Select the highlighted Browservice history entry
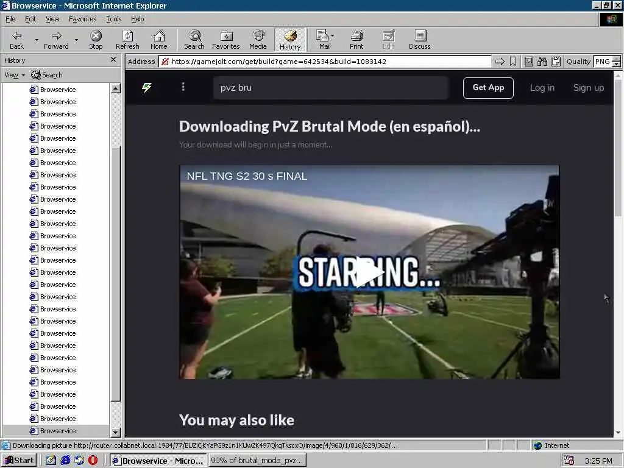 click(x=55, y=431)
